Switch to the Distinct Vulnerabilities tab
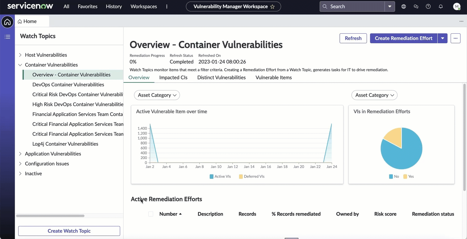The height and width of the screenshot is (239, 467). click(221, 78)
